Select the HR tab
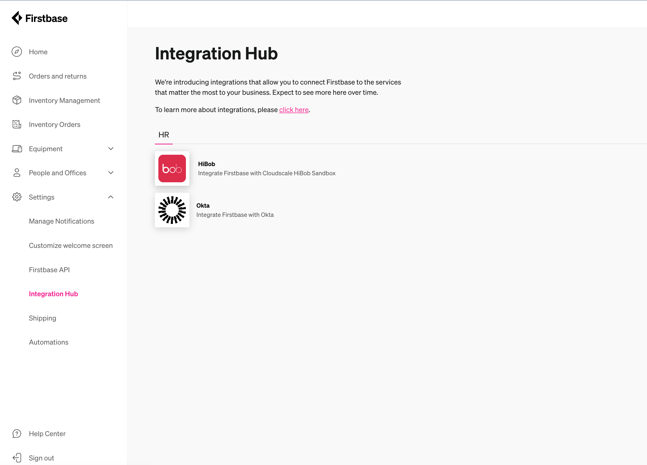This screenshot has width=647, height=465. pyautogui.click(x=164, y=135)
